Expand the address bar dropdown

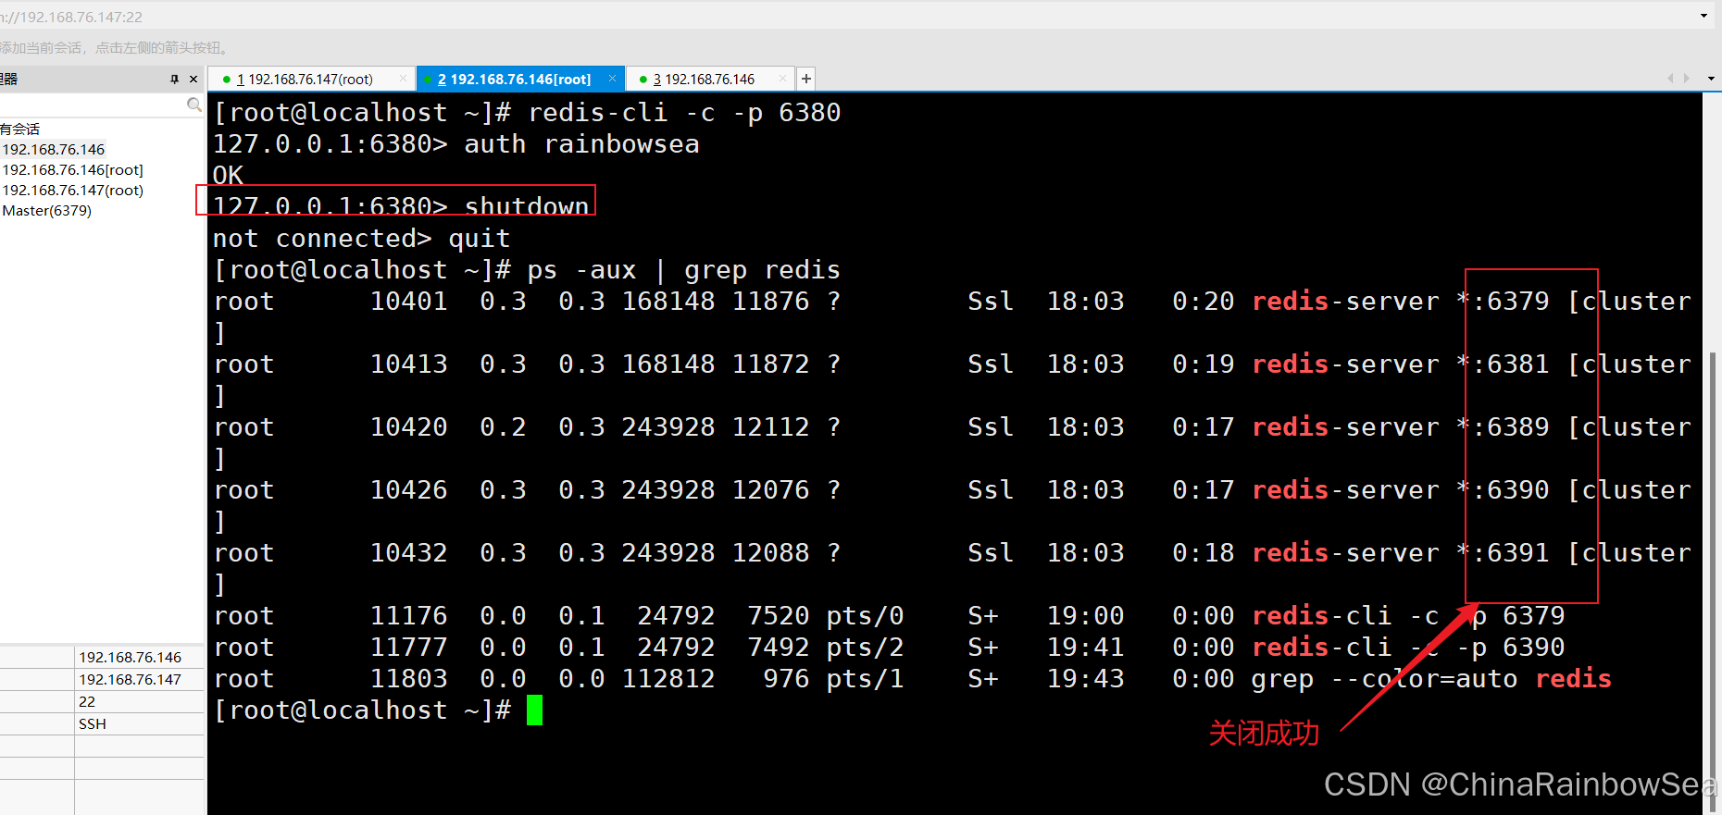pos(1703,16)
